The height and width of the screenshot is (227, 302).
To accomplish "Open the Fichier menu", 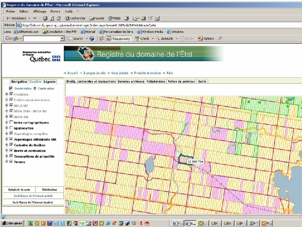I will coord(10,11).
